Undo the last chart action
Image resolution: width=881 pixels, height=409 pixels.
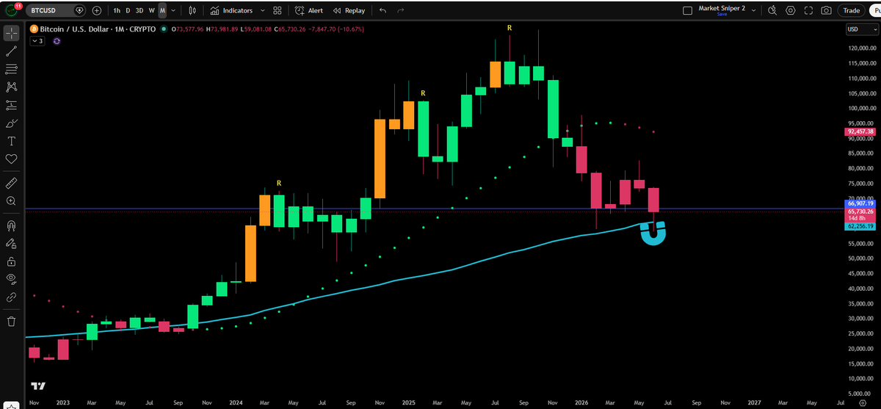click(383, 11)
